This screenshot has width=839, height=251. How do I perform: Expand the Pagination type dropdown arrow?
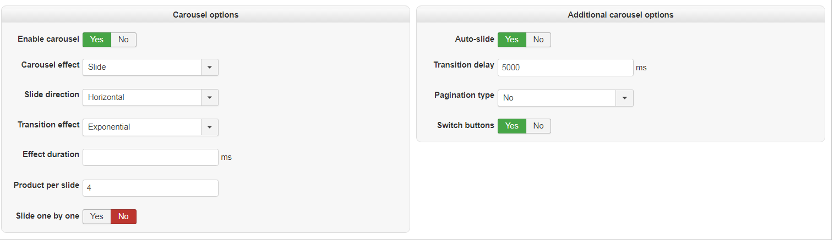click(x=625, y=98)
